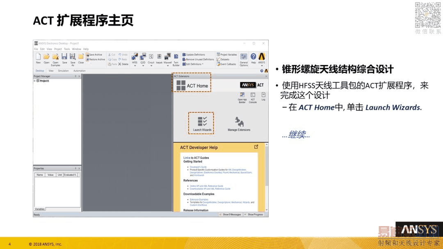Open the Help menu

(x=86, y=49)
